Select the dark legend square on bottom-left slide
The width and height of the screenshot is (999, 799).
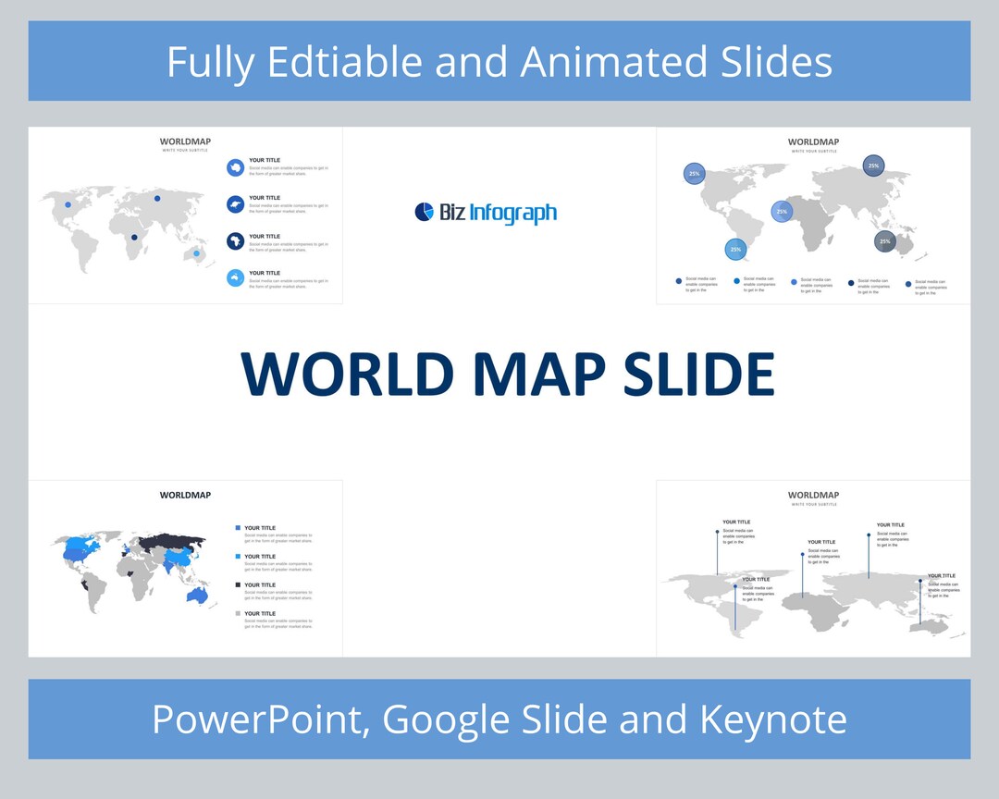pos(237,584)
